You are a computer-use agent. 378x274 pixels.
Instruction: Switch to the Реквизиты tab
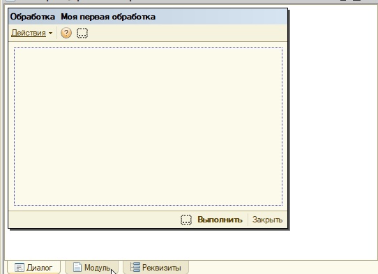156,268
